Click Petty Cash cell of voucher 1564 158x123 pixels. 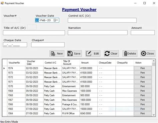pyautogui.click(x=52, y=113)
